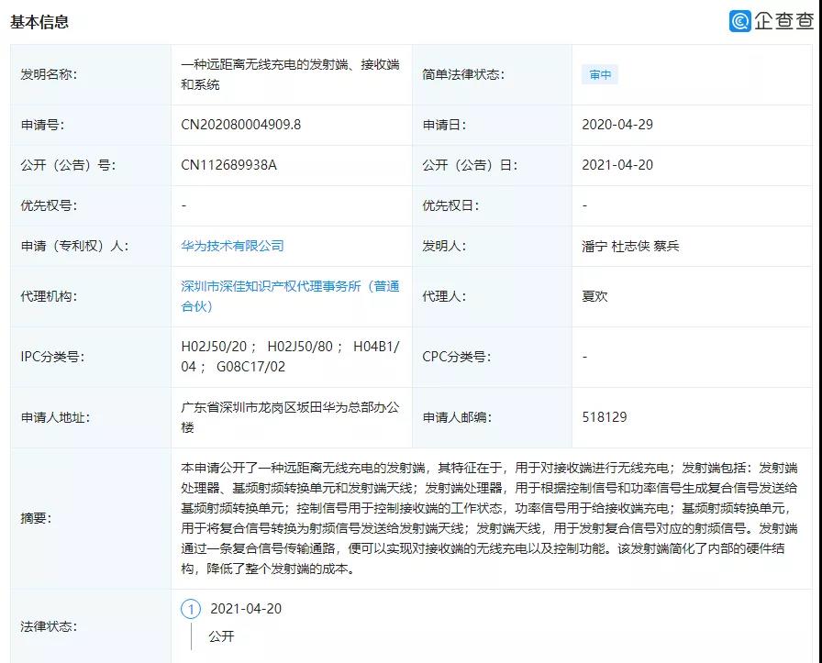
Task: Click the 摘要 row label
Action: tap(36, 518)
